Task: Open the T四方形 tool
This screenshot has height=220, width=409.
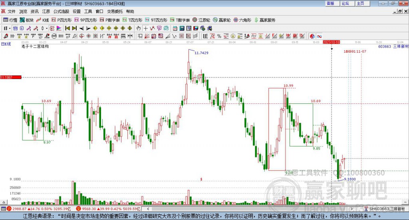Action: 132,20
